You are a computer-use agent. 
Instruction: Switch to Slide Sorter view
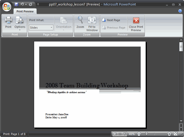120,134
